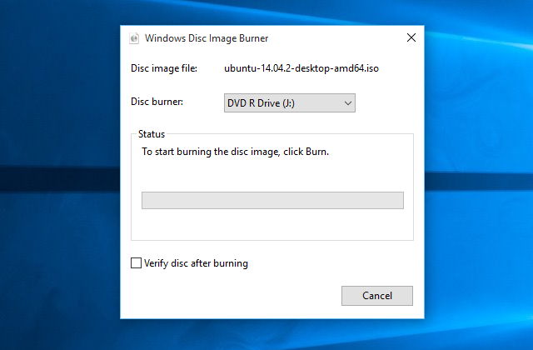Close the Windows Disc Image Burner dialog
The width and height of the screenshot is (533, 350).
411,37
